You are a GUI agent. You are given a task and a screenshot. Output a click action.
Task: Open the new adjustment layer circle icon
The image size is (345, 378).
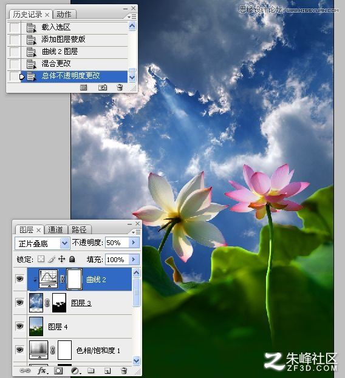point(75,371)
